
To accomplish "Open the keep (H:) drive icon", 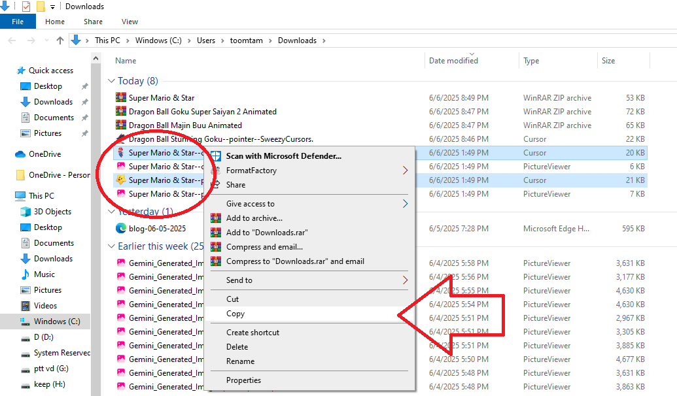I will 26,385.
